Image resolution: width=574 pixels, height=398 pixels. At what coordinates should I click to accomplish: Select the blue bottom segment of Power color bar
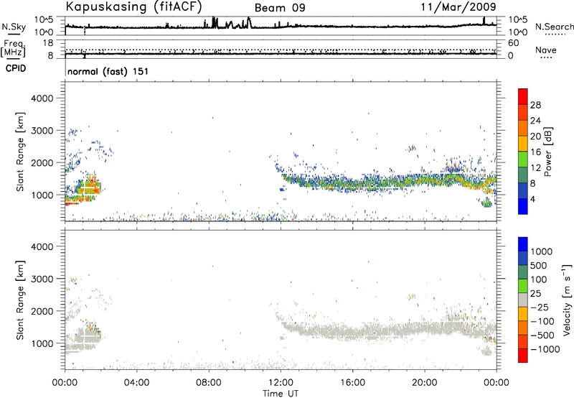pos(523,206)
